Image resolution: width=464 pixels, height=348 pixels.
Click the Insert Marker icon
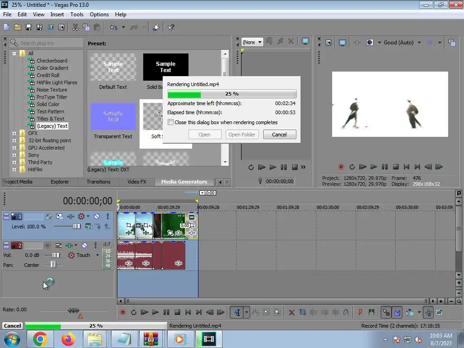tap(360, 312)
